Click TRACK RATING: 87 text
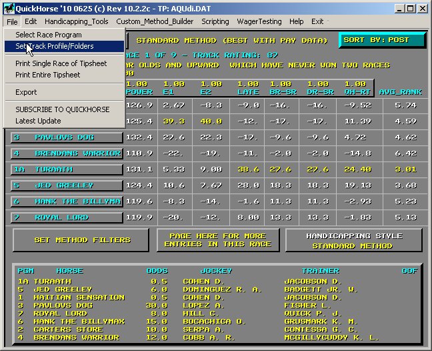The height and width of the screenshot is (351, 432). pos(235,55)
